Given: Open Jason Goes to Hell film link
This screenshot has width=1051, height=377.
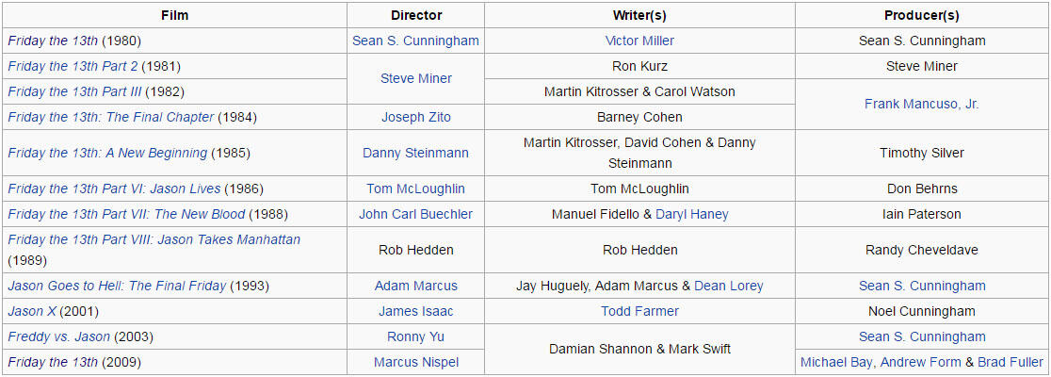Looking at the screenshot, I should point(117,286).
